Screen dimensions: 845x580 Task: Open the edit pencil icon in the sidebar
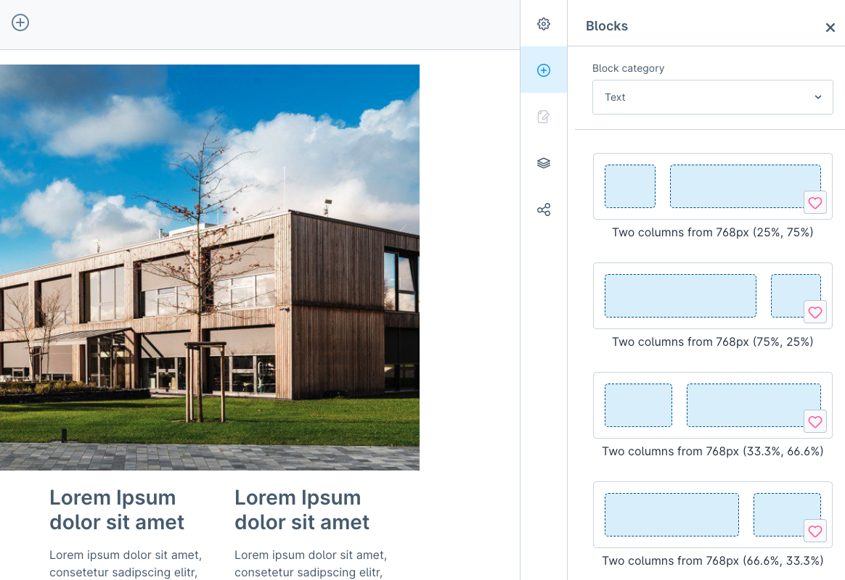[x=544, y=117]
